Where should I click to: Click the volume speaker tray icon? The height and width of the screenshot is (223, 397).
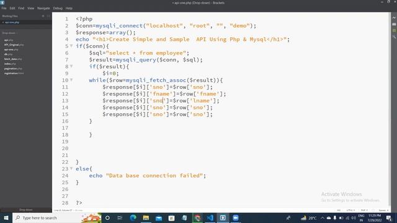[354, 217]
